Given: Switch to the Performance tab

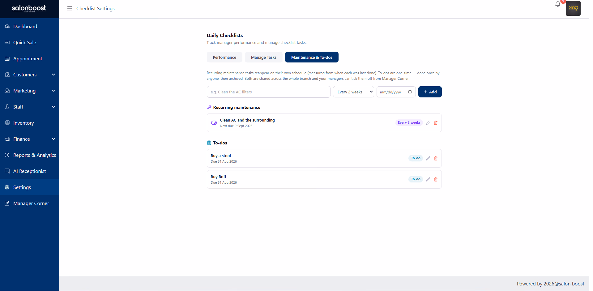Looking at the screenshot, I should (224, 57).
